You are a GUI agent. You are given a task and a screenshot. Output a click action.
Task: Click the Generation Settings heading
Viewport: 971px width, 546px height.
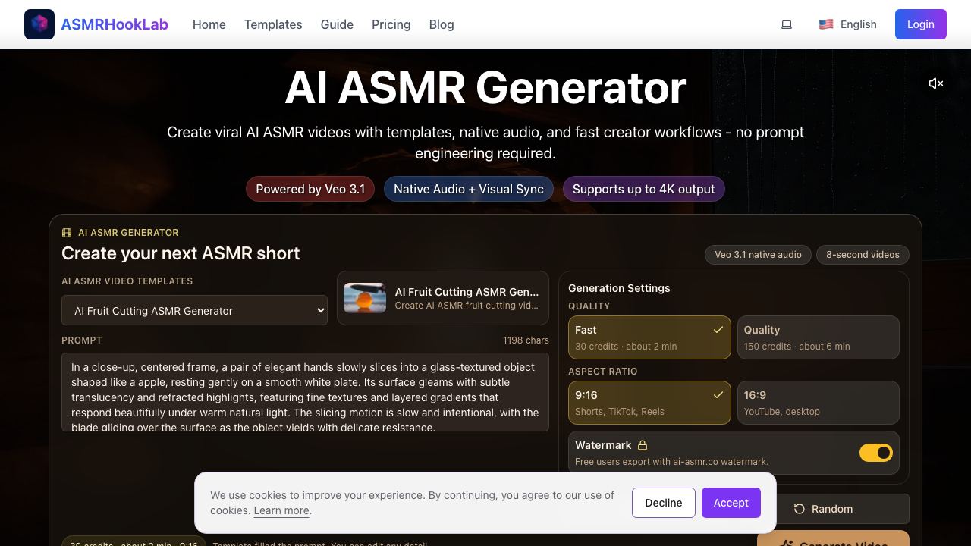tap(619, 288)
